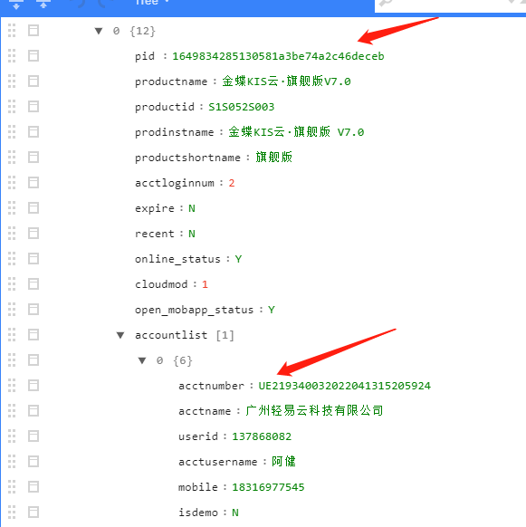Open the context menu button for the open_mobapp_status row
The width and height of the screenshot is (526, 527).
coord(33,309)
